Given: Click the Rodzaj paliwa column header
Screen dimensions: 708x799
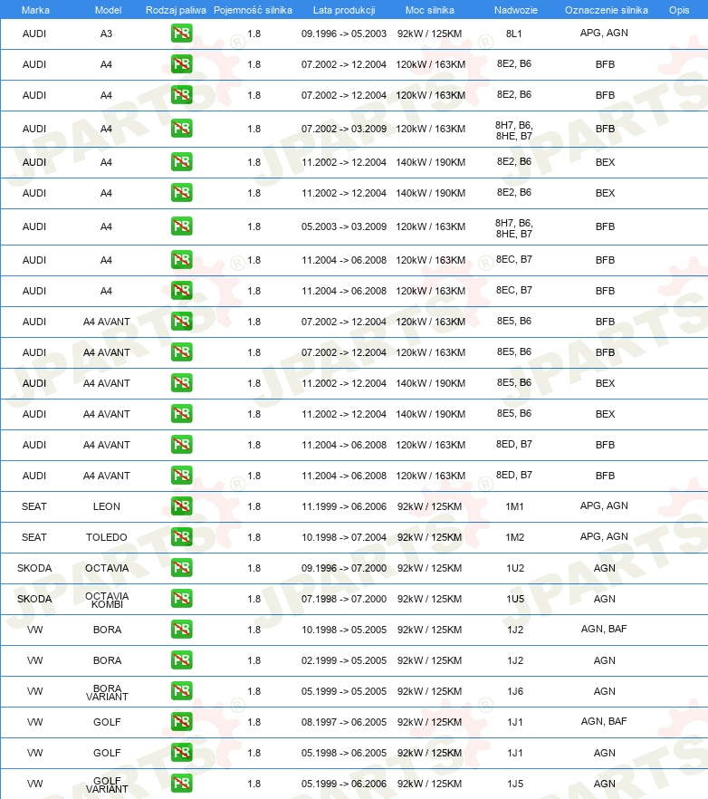Looking at the screenshot, I should click(x=176, y=10).
